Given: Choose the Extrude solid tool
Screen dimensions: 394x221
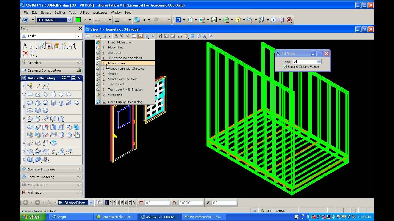Looking at the screenshot, I should click(30, 119).
